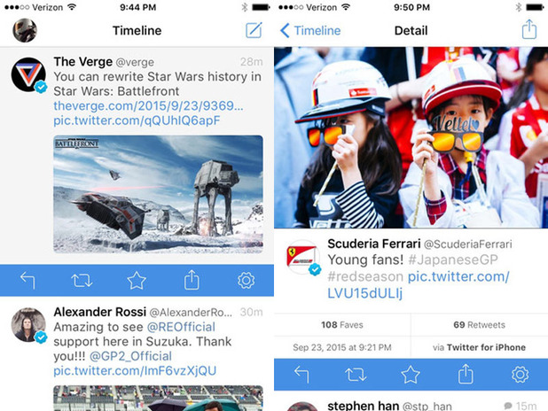The image size is (548, 411).
Task: Favorite The Verge tweet with star
Action: [x=137, y=281]
